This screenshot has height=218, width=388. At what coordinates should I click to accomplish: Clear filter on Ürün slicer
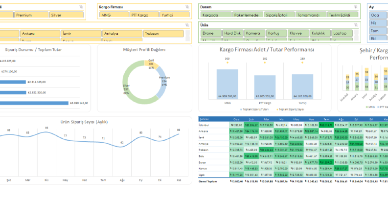tap(356, 25)
